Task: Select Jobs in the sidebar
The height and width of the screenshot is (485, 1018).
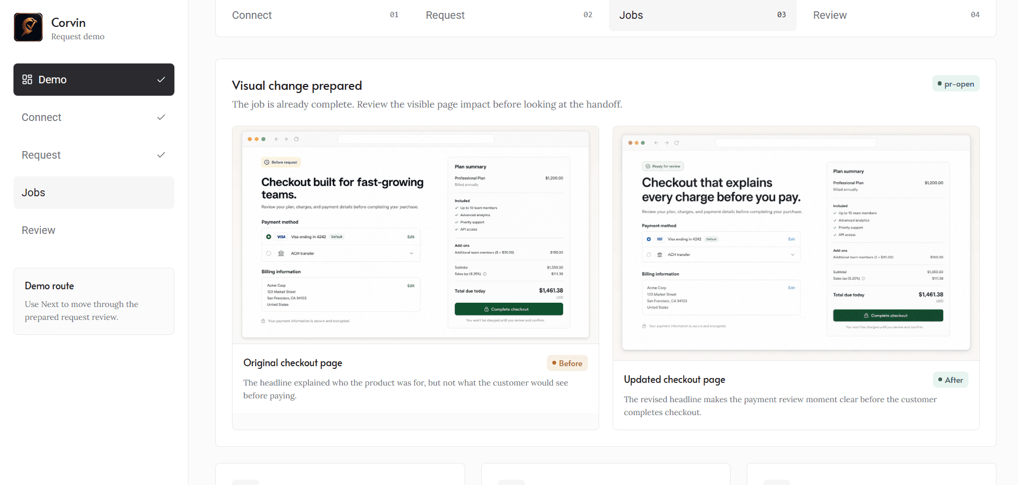Action: coord(94,192)
